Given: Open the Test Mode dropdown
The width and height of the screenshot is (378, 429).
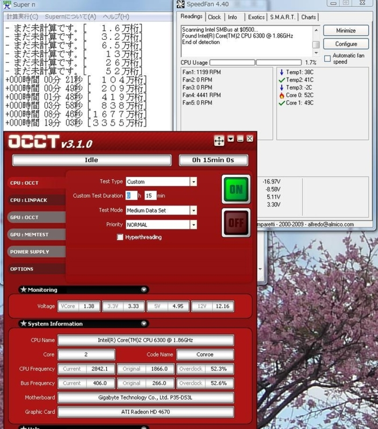Looking at the screenshot, I should tap(193, 210).
